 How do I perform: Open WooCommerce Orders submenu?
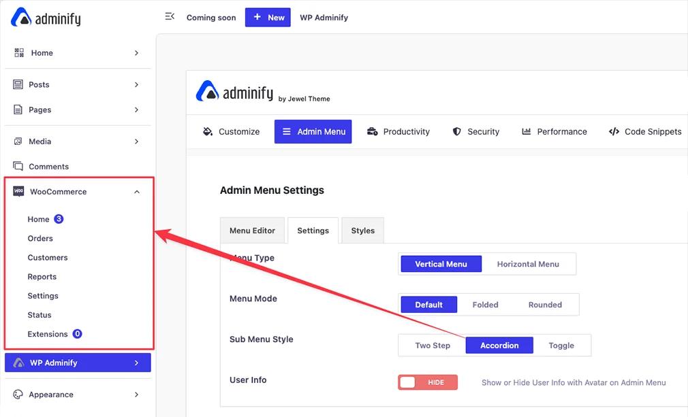pyautogui.click(x=40, y=238)
